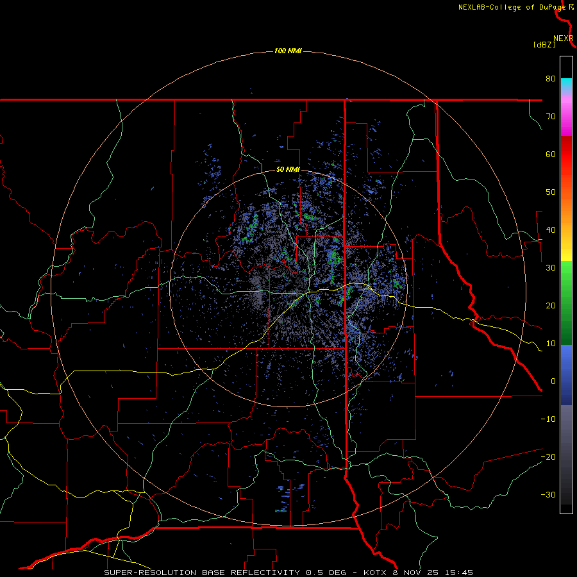
Task: Click the 0 value on the dBZ scale
Action: pyautogui.click(x=553, y=381)
